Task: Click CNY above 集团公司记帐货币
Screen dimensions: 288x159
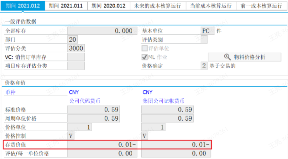Action: tap(147, 92)
